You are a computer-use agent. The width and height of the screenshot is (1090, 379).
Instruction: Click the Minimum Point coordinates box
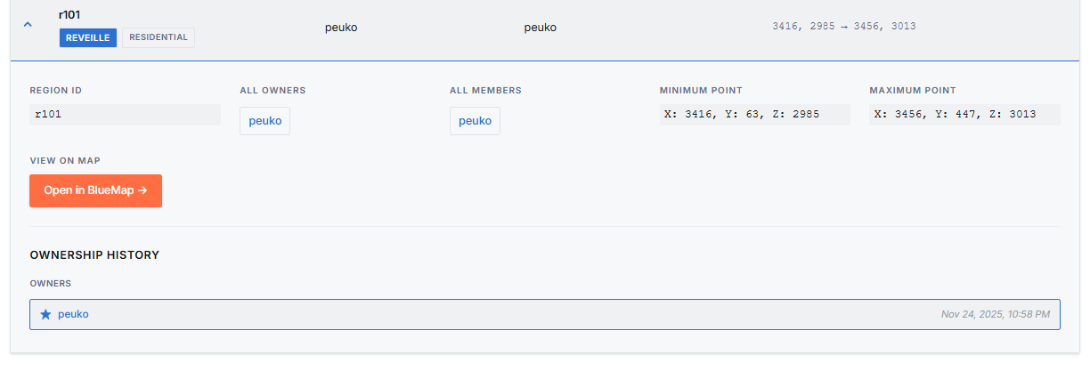754,114
